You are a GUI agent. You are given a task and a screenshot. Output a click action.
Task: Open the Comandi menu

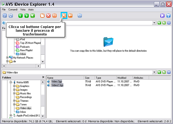(13, 10)
